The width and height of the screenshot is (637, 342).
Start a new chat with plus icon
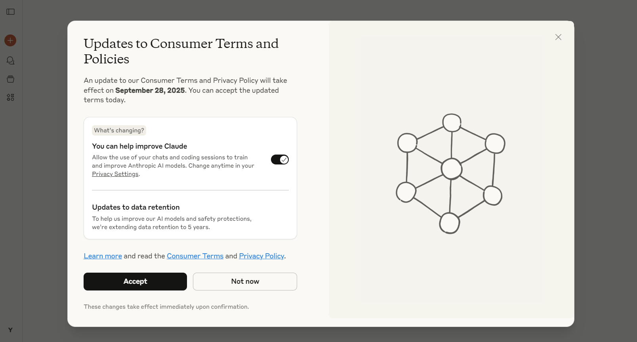[10, 40]
